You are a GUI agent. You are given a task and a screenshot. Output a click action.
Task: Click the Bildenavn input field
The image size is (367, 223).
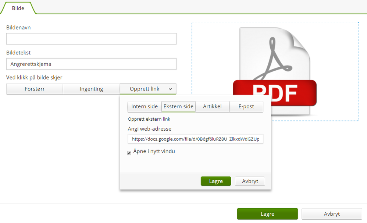click(91, 39)
